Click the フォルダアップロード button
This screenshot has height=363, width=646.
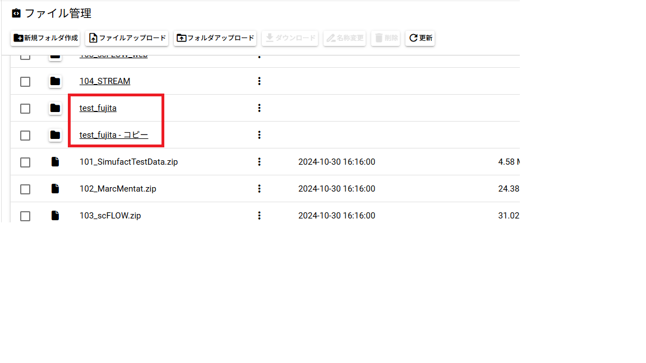pos(215,38)
